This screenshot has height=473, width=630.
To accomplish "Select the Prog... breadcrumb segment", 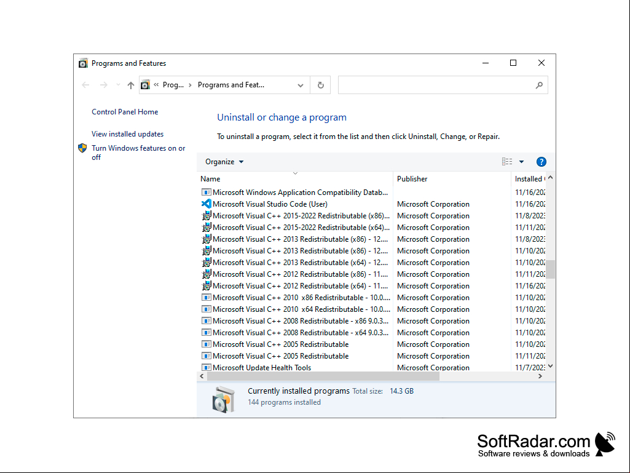I will coord(173,85).
